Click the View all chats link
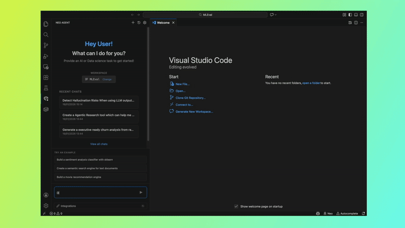This screenshot has width=405, height=228. point(99,144)
